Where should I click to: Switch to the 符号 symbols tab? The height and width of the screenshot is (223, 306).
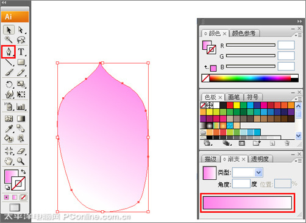pyautogui.click(x=252, y=97)
